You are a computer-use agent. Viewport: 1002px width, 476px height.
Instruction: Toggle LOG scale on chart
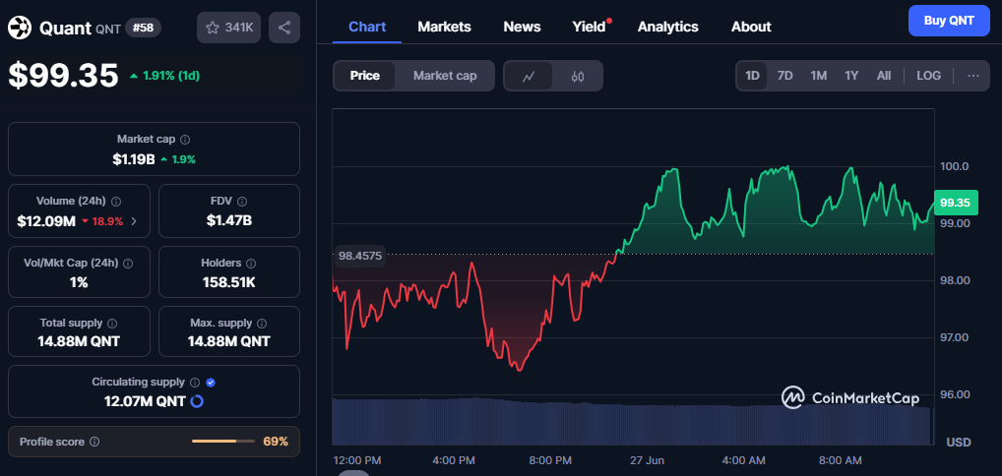coord(928,76)
